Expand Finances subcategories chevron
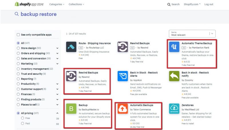The width and height of the screenshot is (229, 130). point(58,94)
